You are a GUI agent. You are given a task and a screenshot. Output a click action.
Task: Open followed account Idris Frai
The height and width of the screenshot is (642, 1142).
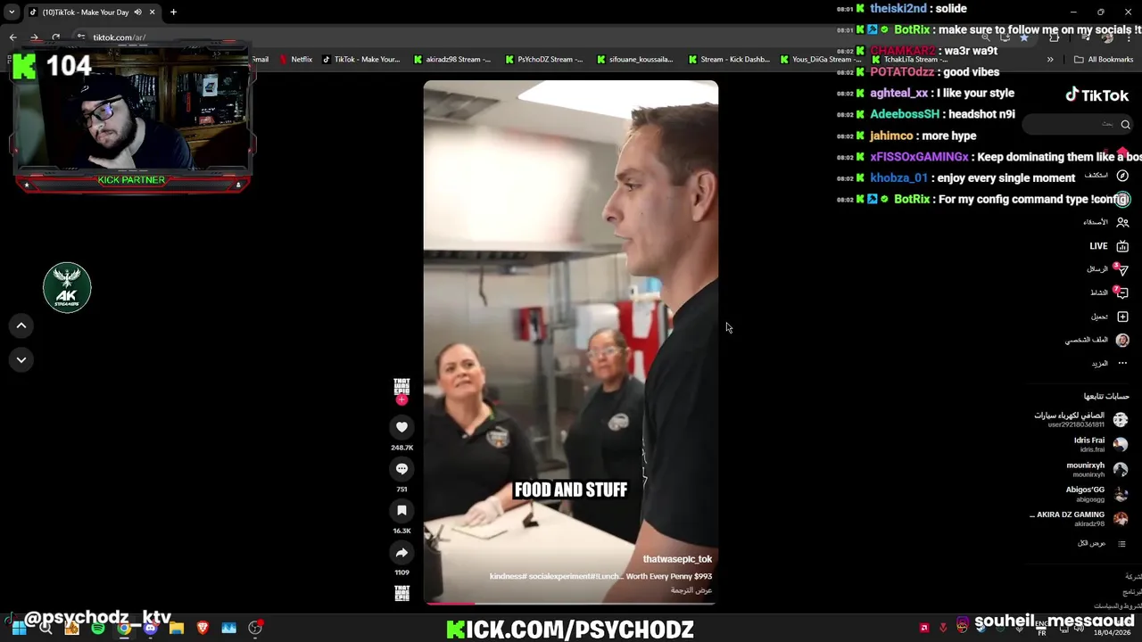pos(1099,444)
